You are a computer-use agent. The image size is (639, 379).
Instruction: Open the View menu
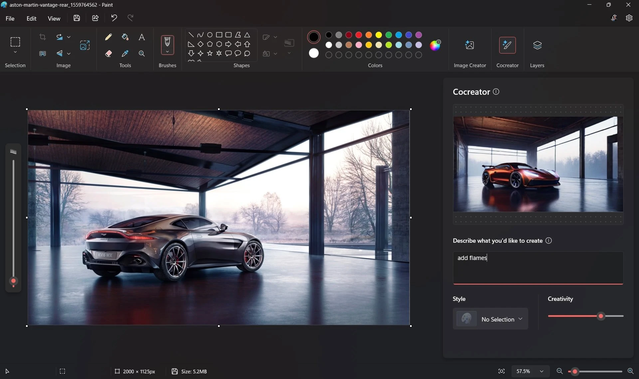54,18
